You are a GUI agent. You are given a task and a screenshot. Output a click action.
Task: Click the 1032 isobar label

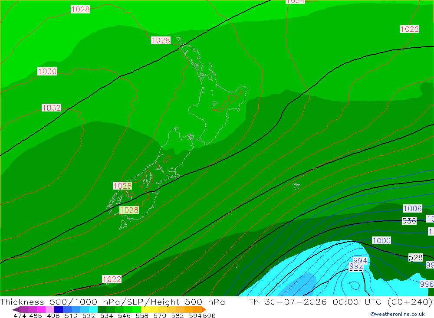click(x=52, y=108)
